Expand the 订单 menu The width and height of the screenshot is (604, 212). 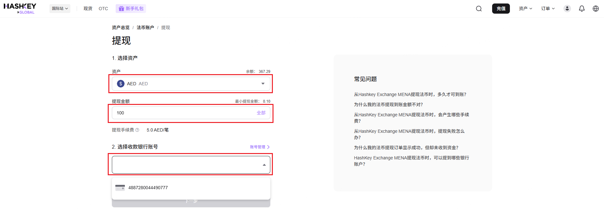548,9
